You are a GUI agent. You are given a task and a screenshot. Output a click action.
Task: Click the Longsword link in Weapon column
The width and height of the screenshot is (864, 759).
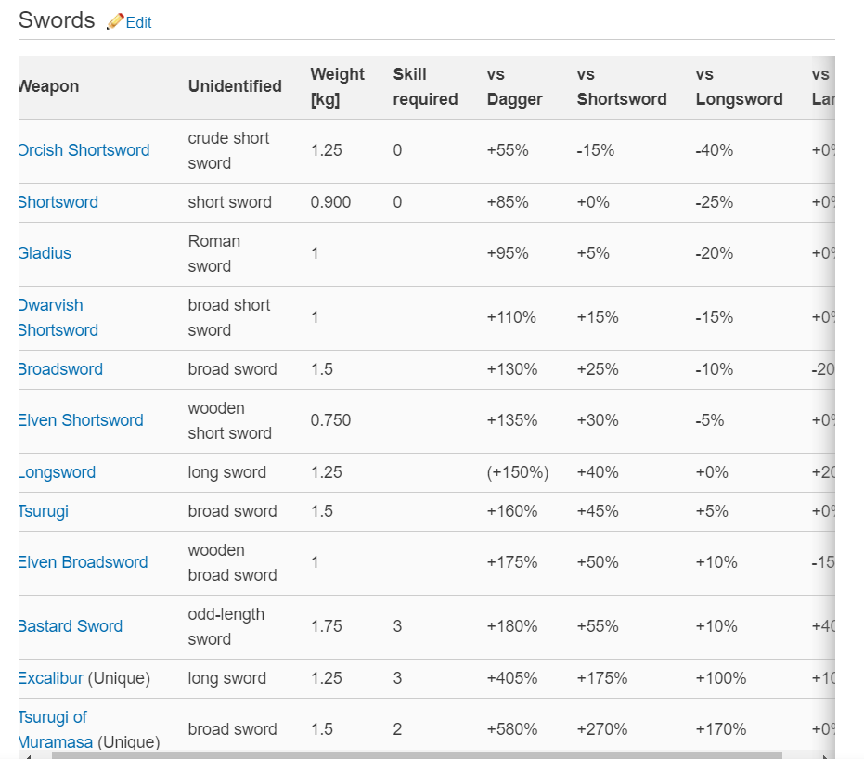point(57,472)
